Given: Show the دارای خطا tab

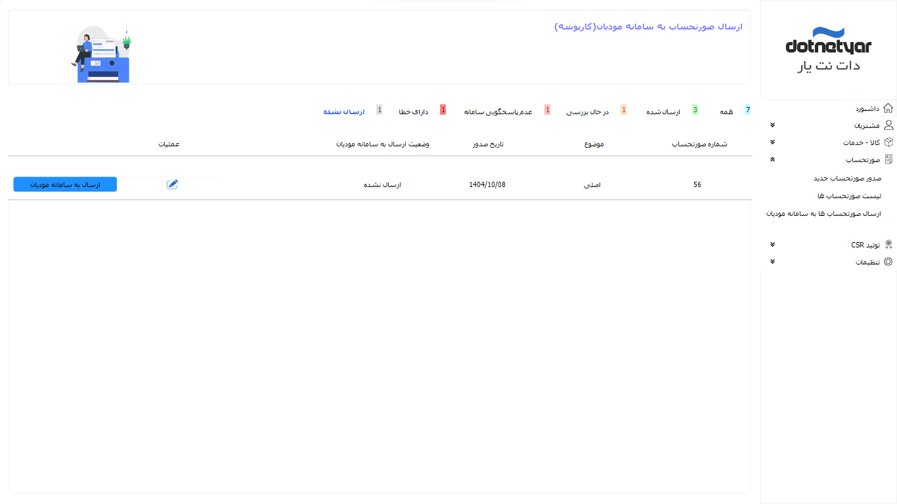Looking at the screenshot, I should point(414,112).
